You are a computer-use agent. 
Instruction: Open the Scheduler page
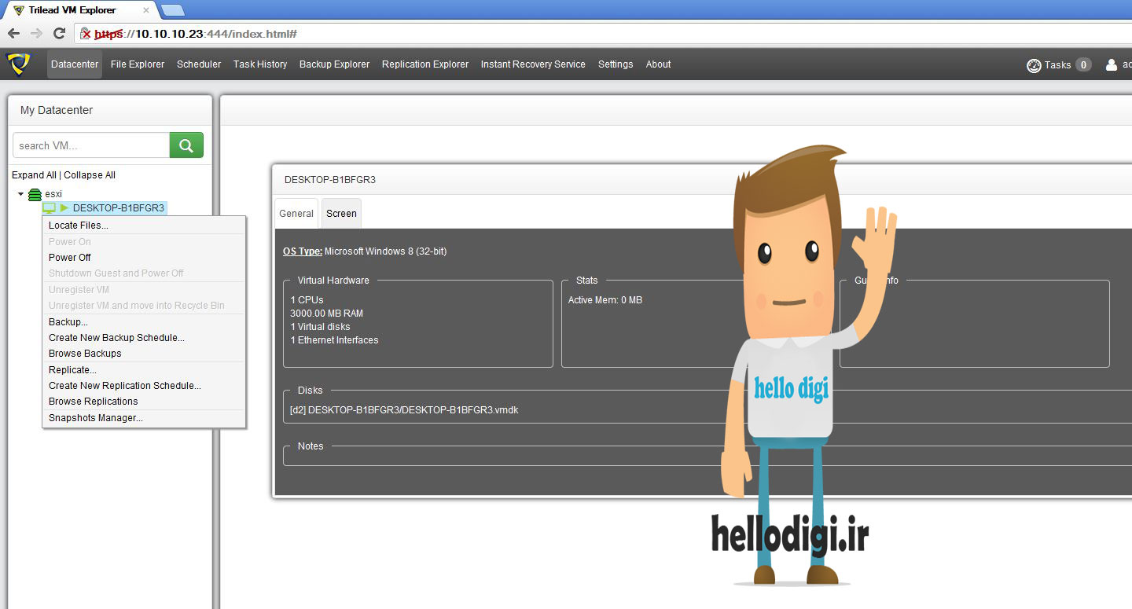tap(199, 64)
